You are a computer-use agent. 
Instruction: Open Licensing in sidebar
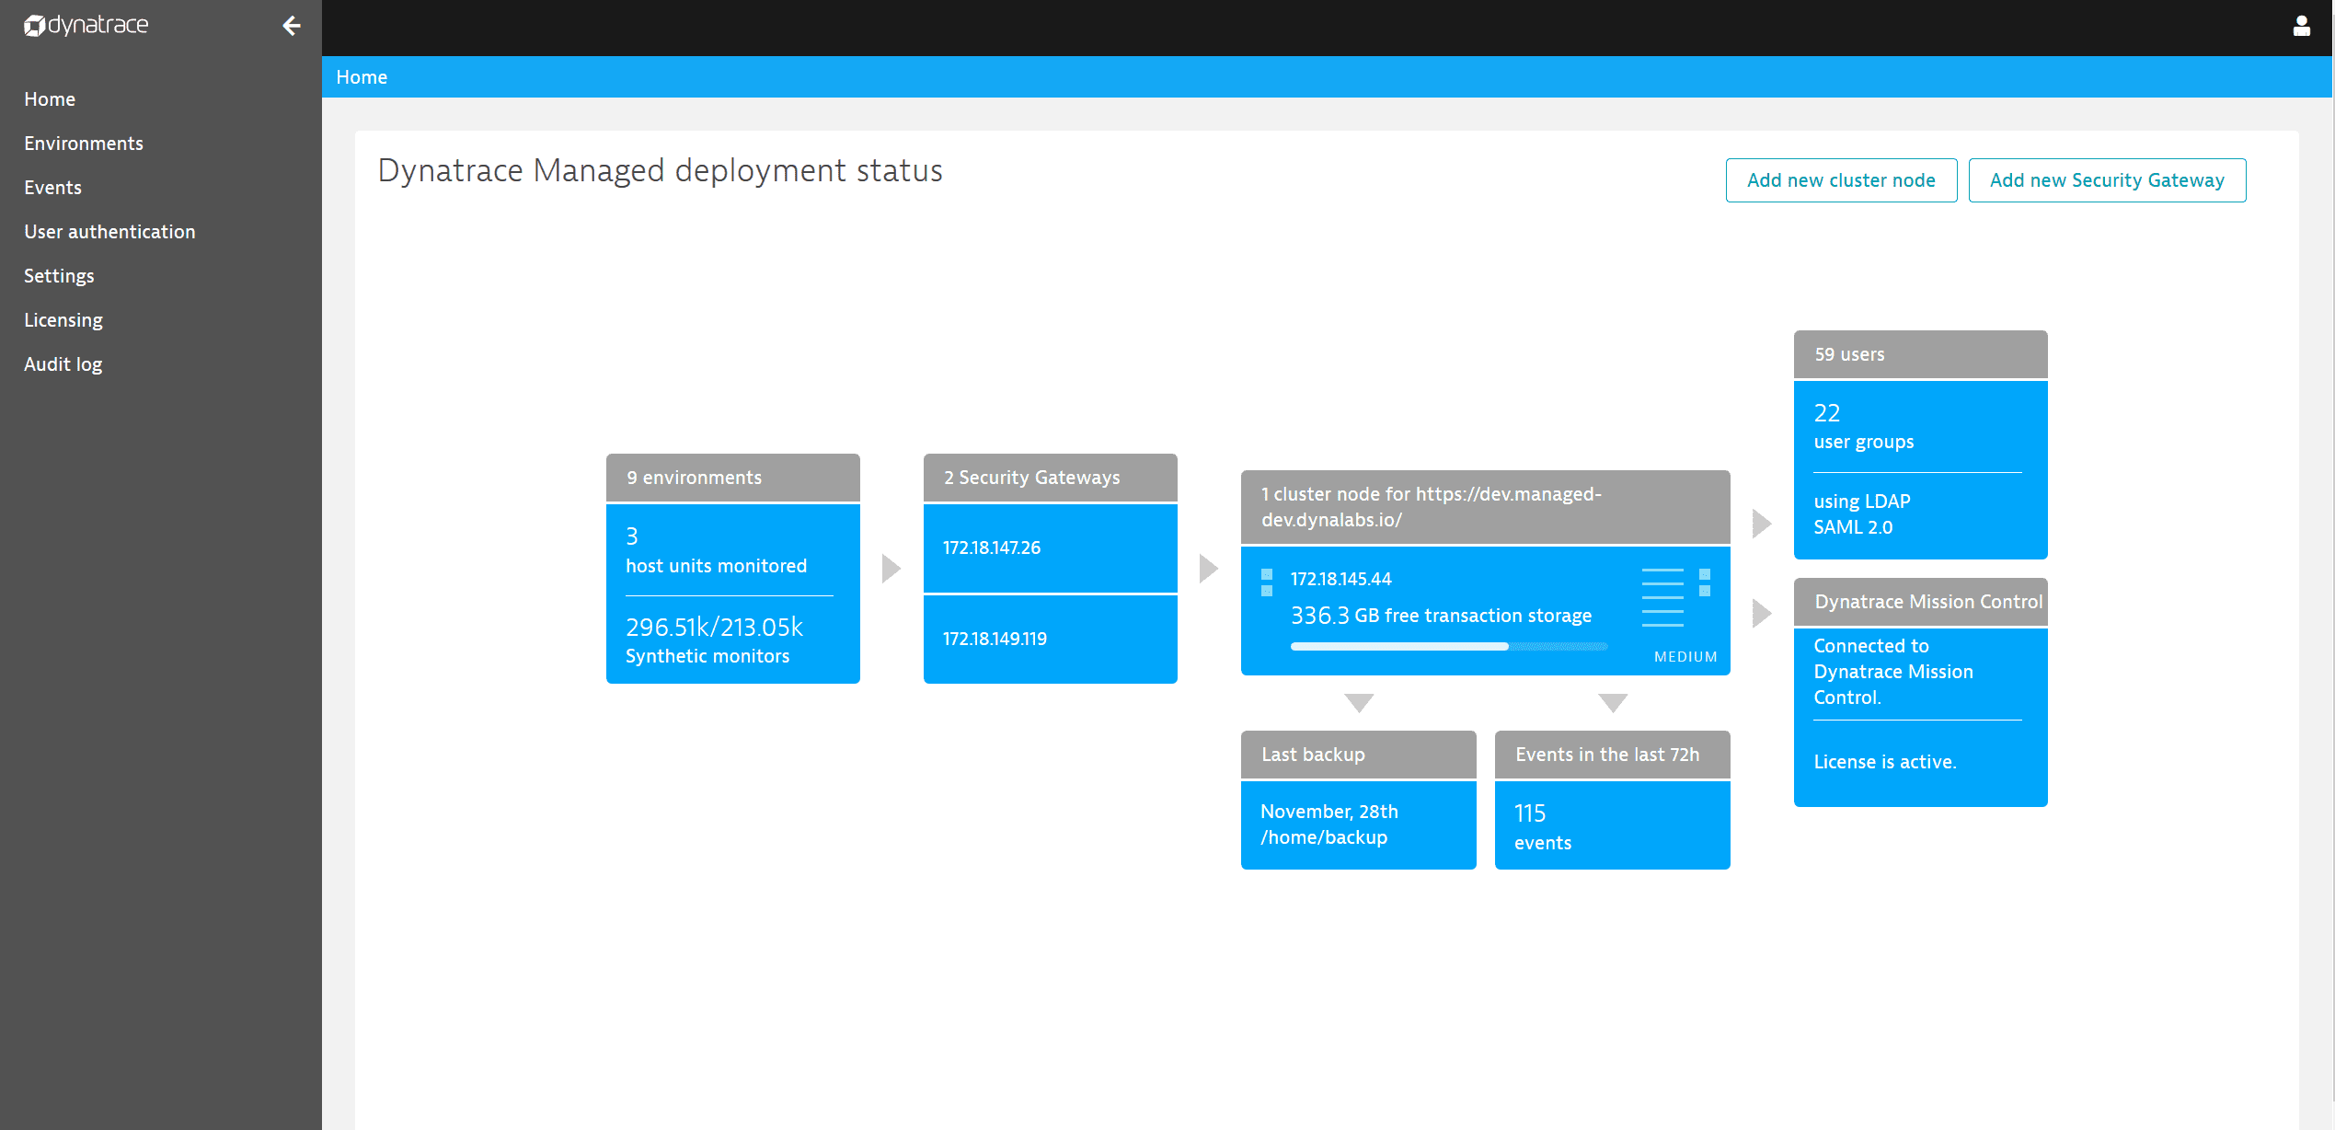(x=63, y=320)
